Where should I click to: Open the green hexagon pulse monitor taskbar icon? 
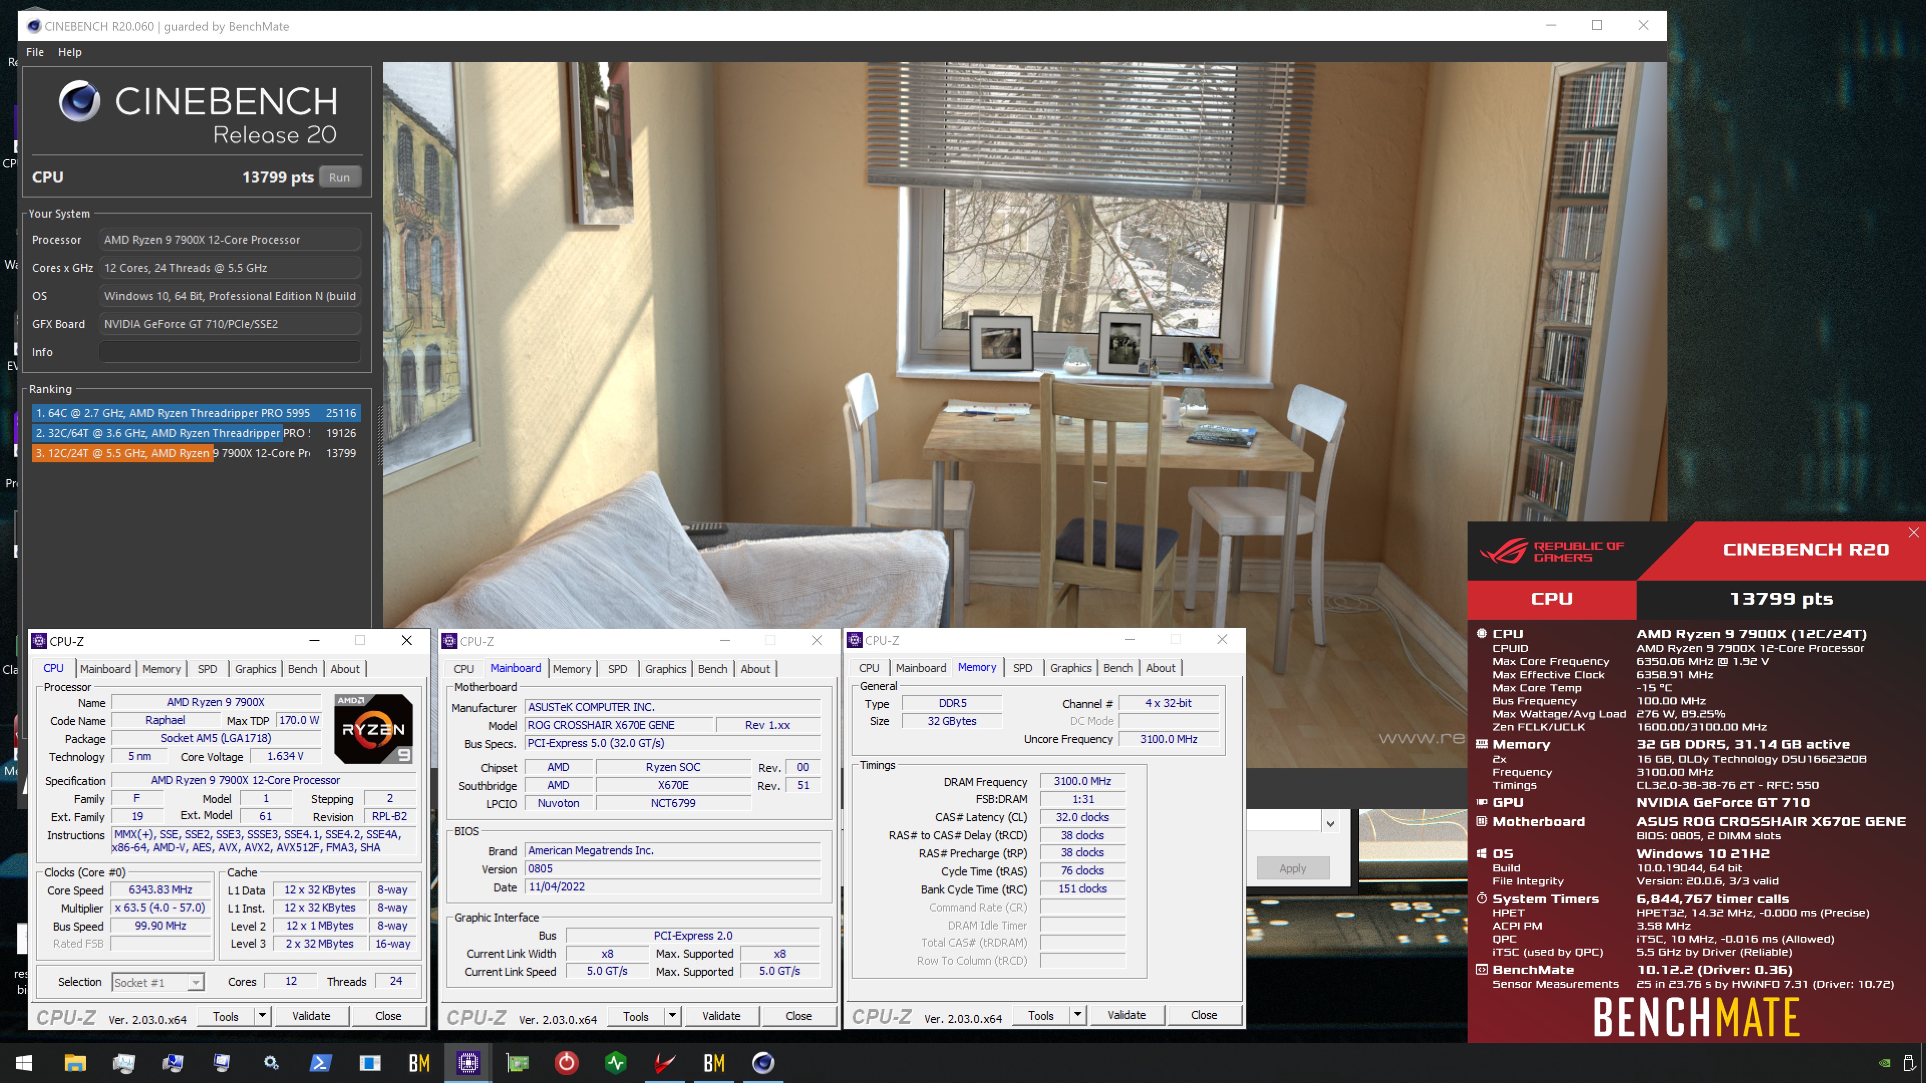pos(615,1063)
